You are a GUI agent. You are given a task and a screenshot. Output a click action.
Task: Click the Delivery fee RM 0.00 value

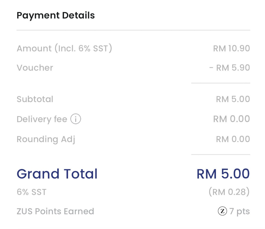click(x=231, y=119)
